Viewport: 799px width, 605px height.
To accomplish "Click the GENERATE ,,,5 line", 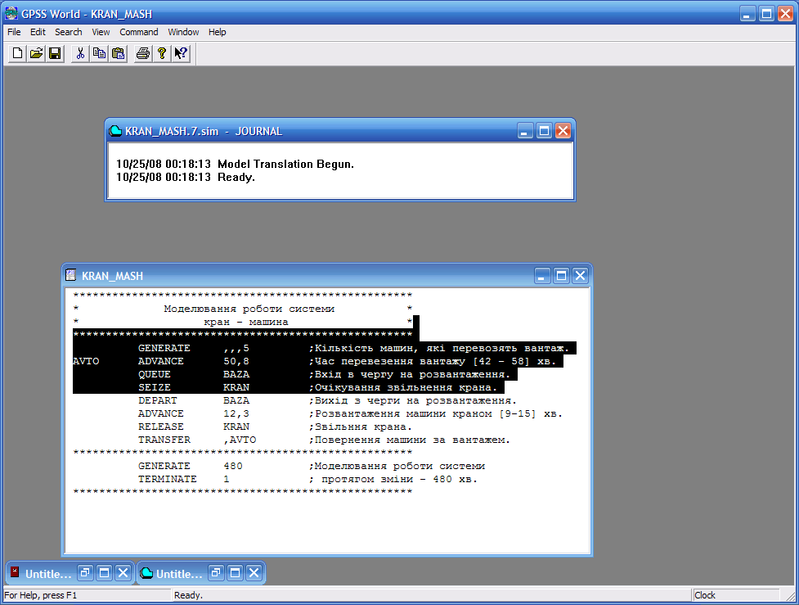I will coord(353,348).
